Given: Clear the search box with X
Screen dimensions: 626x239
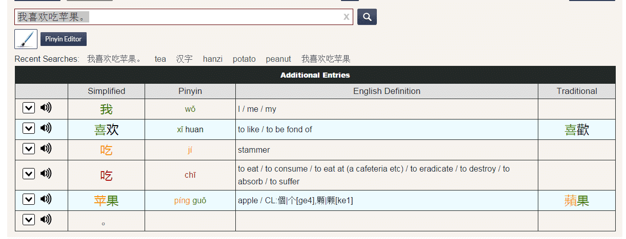Looking at the screenshot, I should tap(347, 17).
